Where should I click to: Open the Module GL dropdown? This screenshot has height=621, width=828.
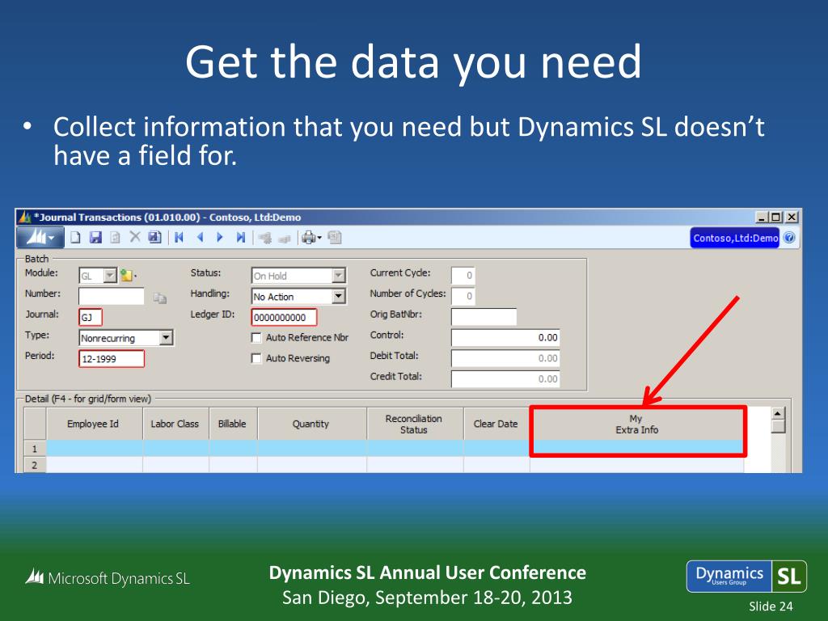(x=110, y=276)
